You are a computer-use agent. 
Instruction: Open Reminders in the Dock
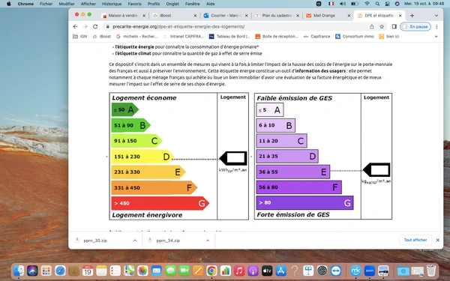tap(115, 271)
